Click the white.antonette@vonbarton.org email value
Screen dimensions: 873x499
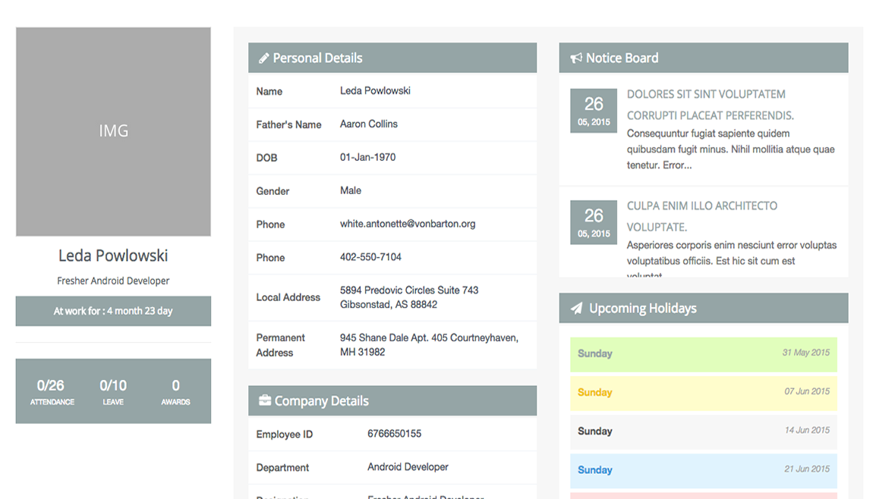pyautogui.click(x=407, y=224)
